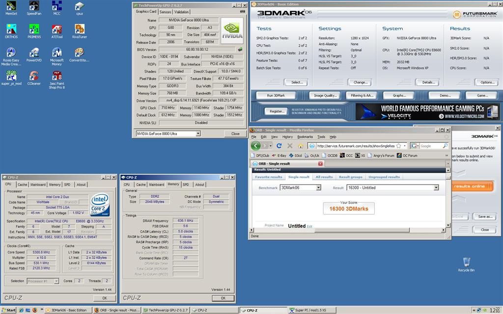Open the Firefox Bookmarks menu
The image size is (503, 314).
click(305, 137)
